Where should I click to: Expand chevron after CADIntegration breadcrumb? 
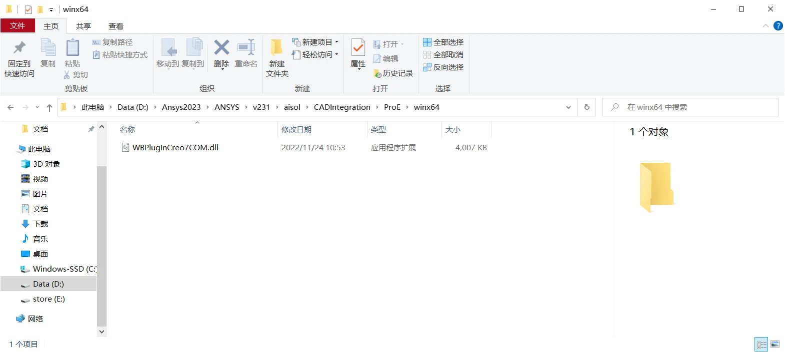(x=377, y=107)
